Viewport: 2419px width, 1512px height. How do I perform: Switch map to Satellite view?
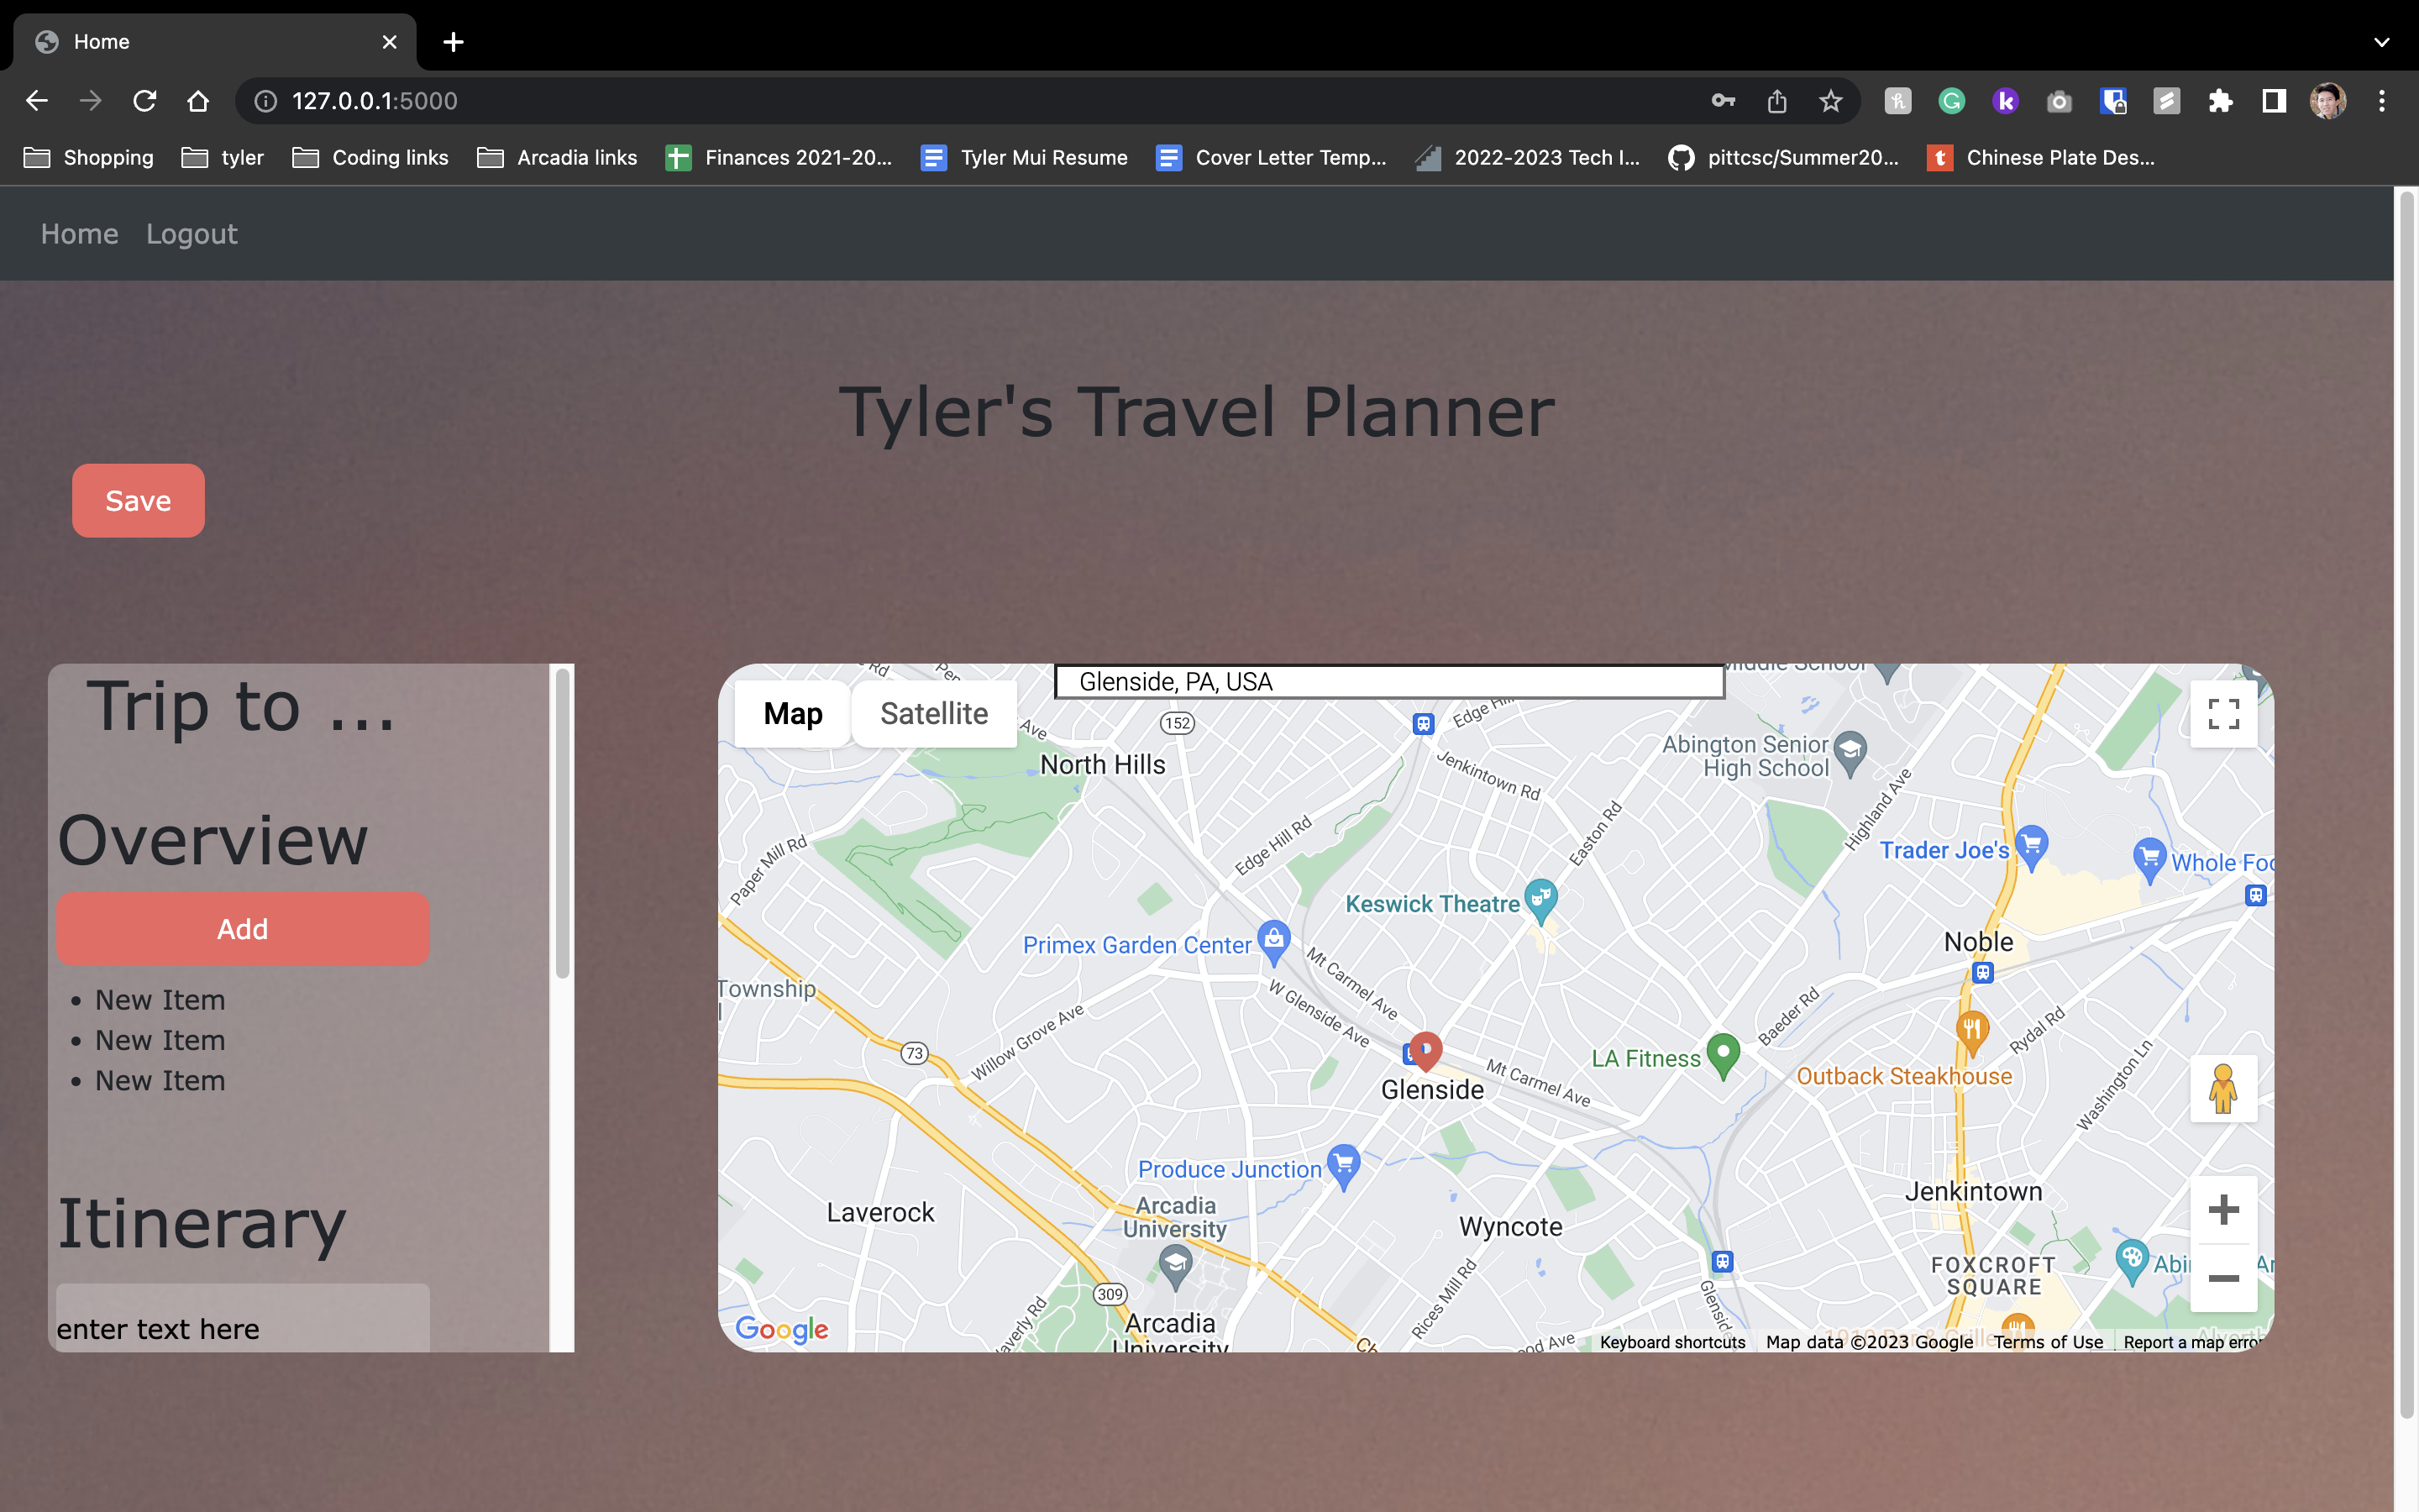pos(934,714)
